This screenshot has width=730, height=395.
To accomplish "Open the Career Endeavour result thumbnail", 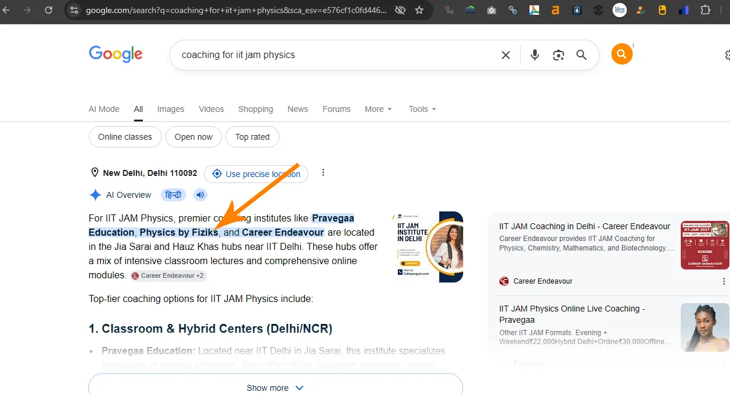I will point(705,245).
